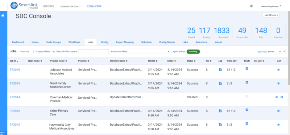Toggle RECN checkbox for job 972045

click(x=247, y=82)
